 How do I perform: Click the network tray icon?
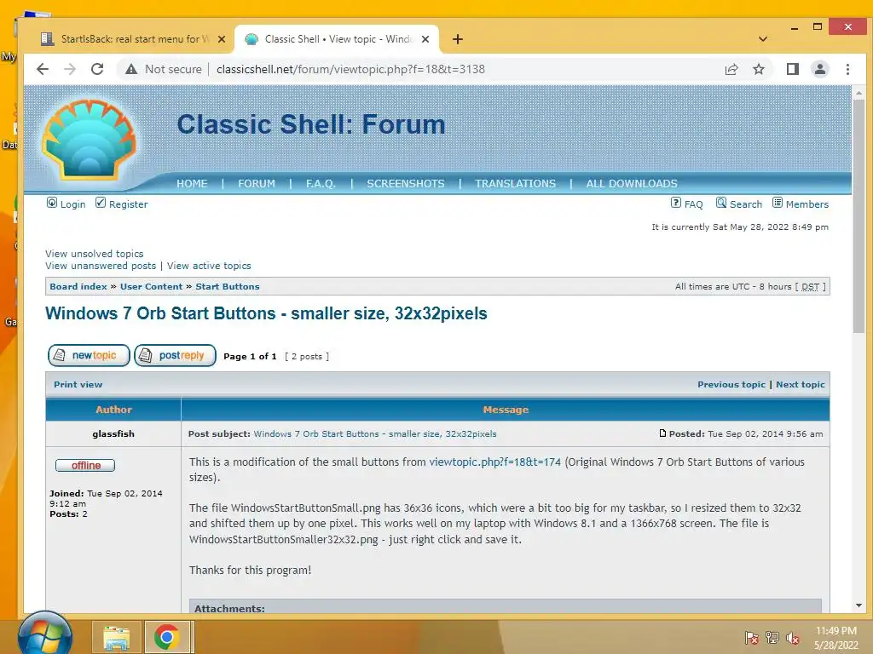point(772,638)
